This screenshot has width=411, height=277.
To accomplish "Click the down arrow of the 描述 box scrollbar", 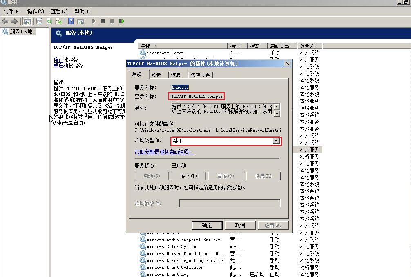I will click(x=277, y=113).
